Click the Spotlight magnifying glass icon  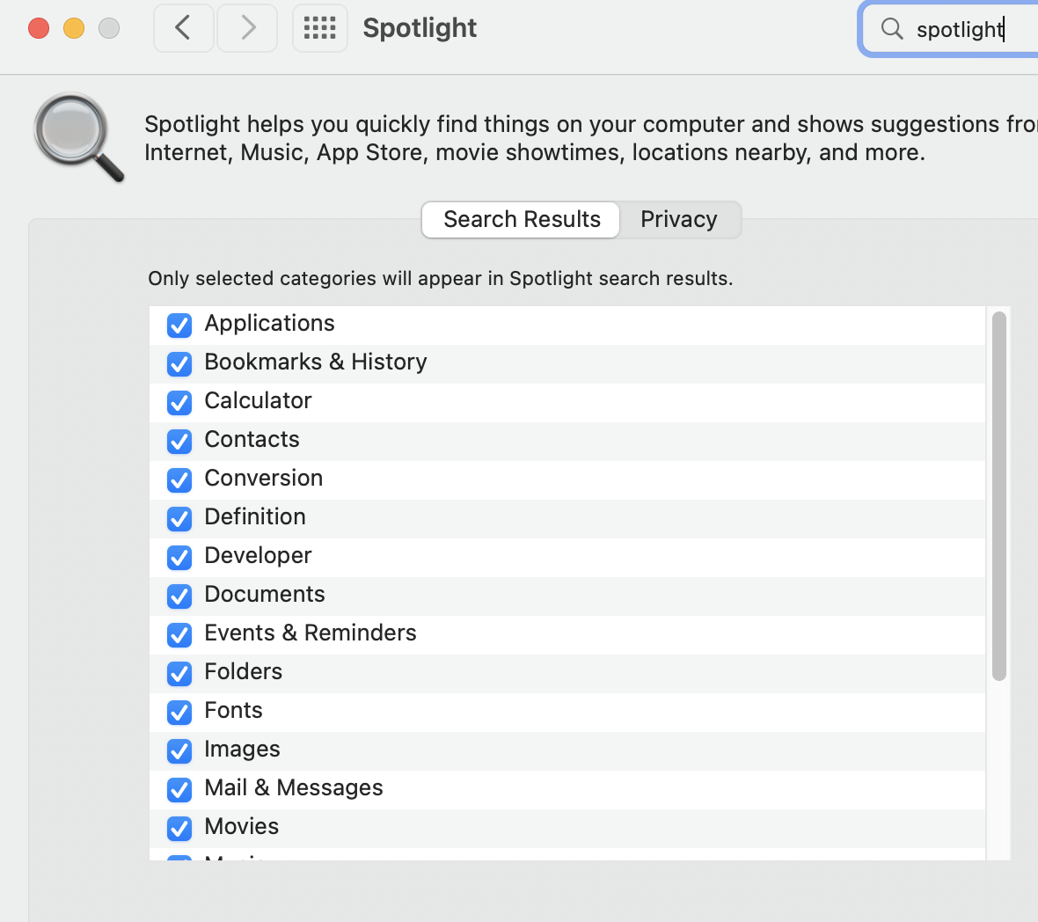click(x=77, y=136)
